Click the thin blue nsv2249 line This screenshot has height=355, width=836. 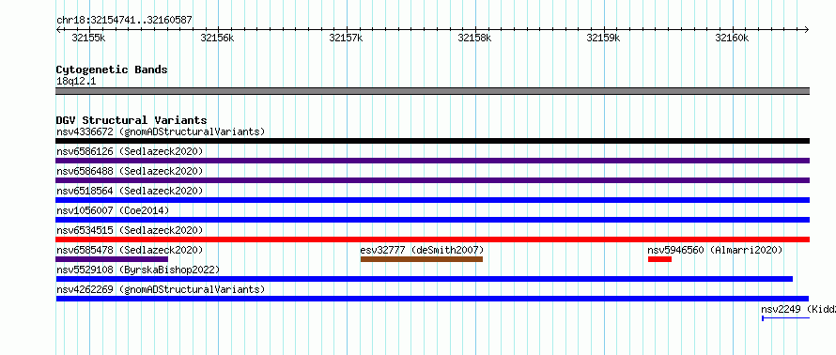786,318
